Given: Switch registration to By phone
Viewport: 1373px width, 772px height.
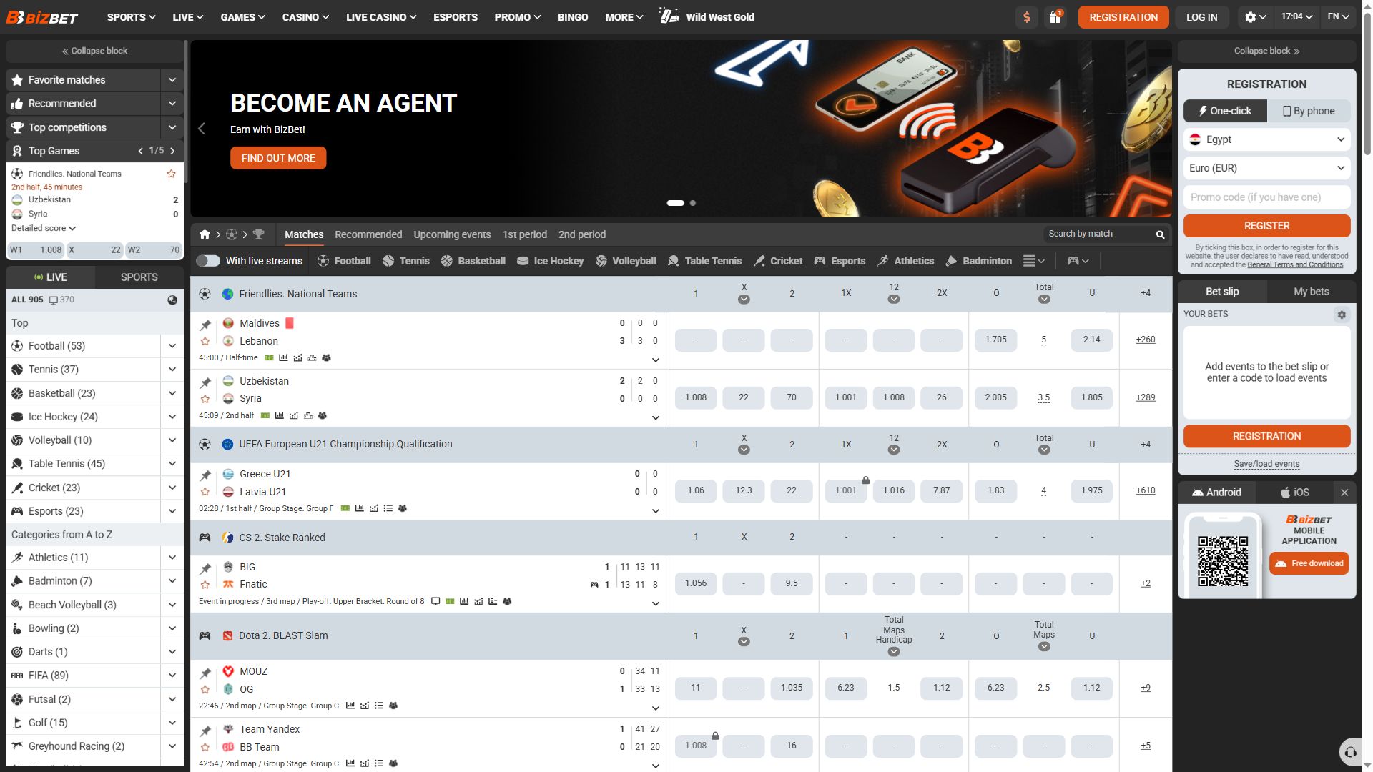Looking at the screenshot, I should (1309, 111).
